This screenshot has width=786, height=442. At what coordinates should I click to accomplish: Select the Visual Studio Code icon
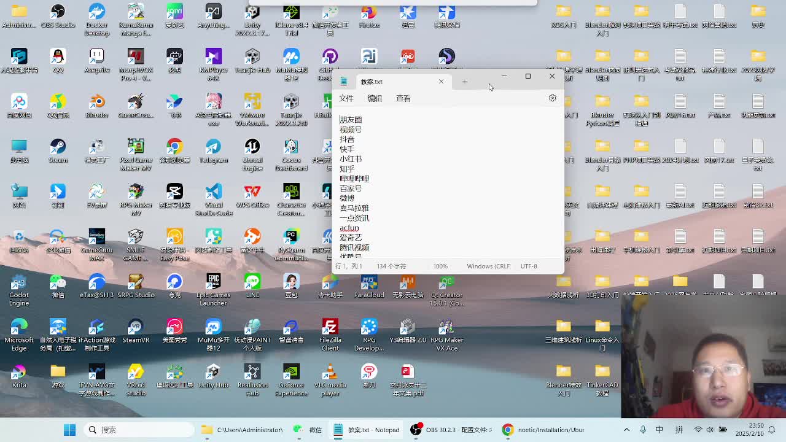tap(213, 200)
